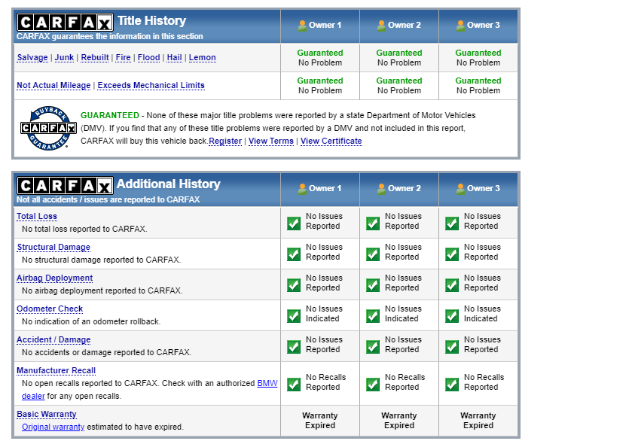Click Airbag Deployment checkmark for Owner 2
This screenshot has width=629, height=447.
(x=373, y=285)
